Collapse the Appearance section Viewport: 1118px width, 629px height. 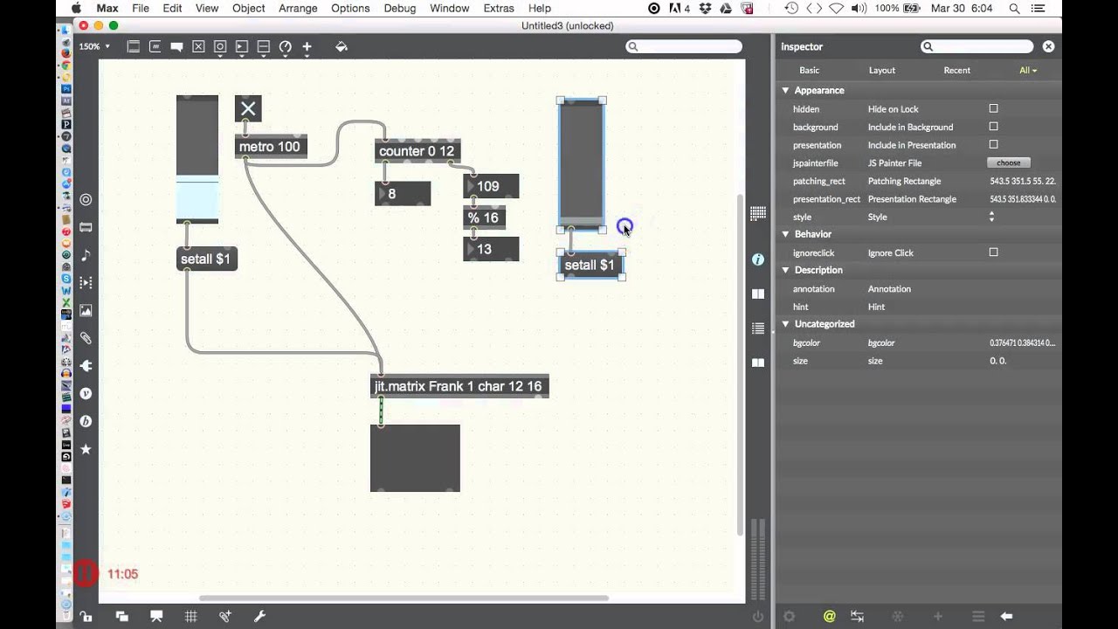785,90
